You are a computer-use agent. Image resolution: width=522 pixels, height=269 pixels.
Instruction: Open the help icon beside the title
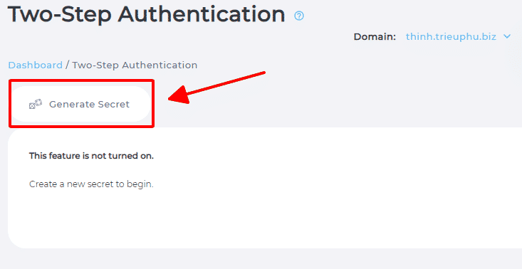click(x=299, y=16)
